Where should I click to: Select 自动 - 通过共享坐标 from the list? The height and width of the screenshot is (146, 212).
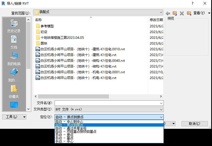(71, 128)
